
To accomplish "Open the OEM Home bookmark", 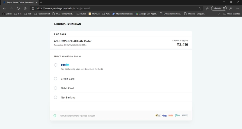I will [63, 14].
